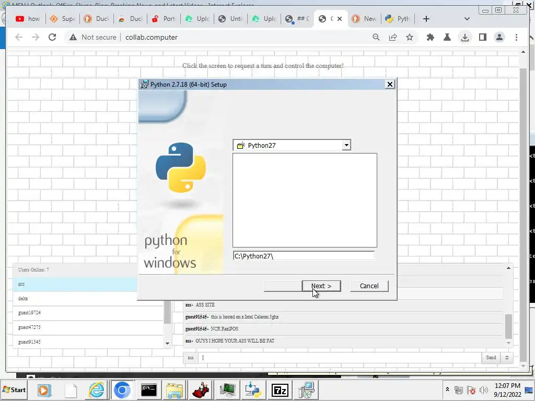Switch to the 'New' DuckDuckGo tab

(364, 19)
